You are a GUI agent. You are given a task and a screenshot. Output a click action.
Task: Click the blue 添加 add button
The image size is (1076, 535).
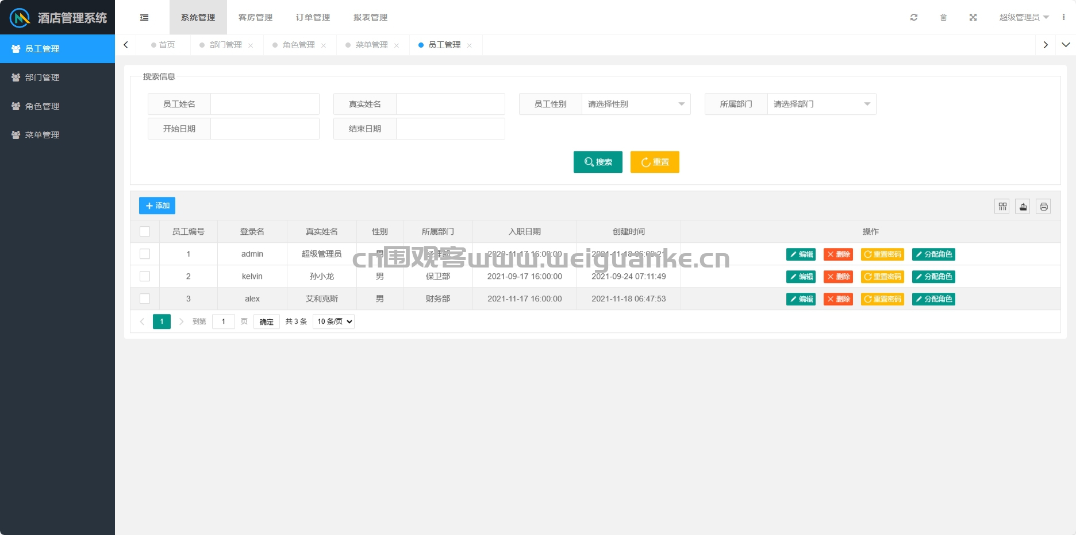(157, 206)
